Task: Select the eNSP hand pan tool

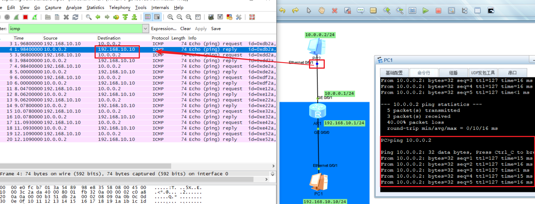Action: click(322, 11)
